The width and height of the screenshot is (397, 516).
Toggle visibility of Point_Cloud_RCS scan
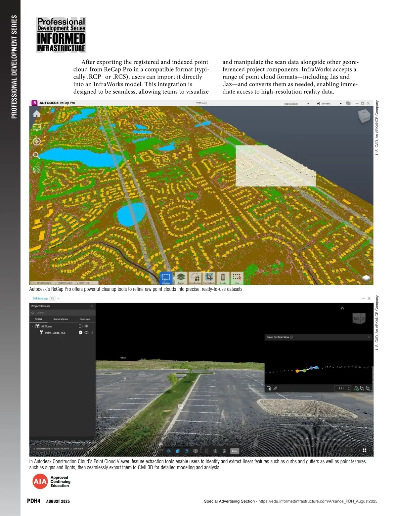[86, 333]
